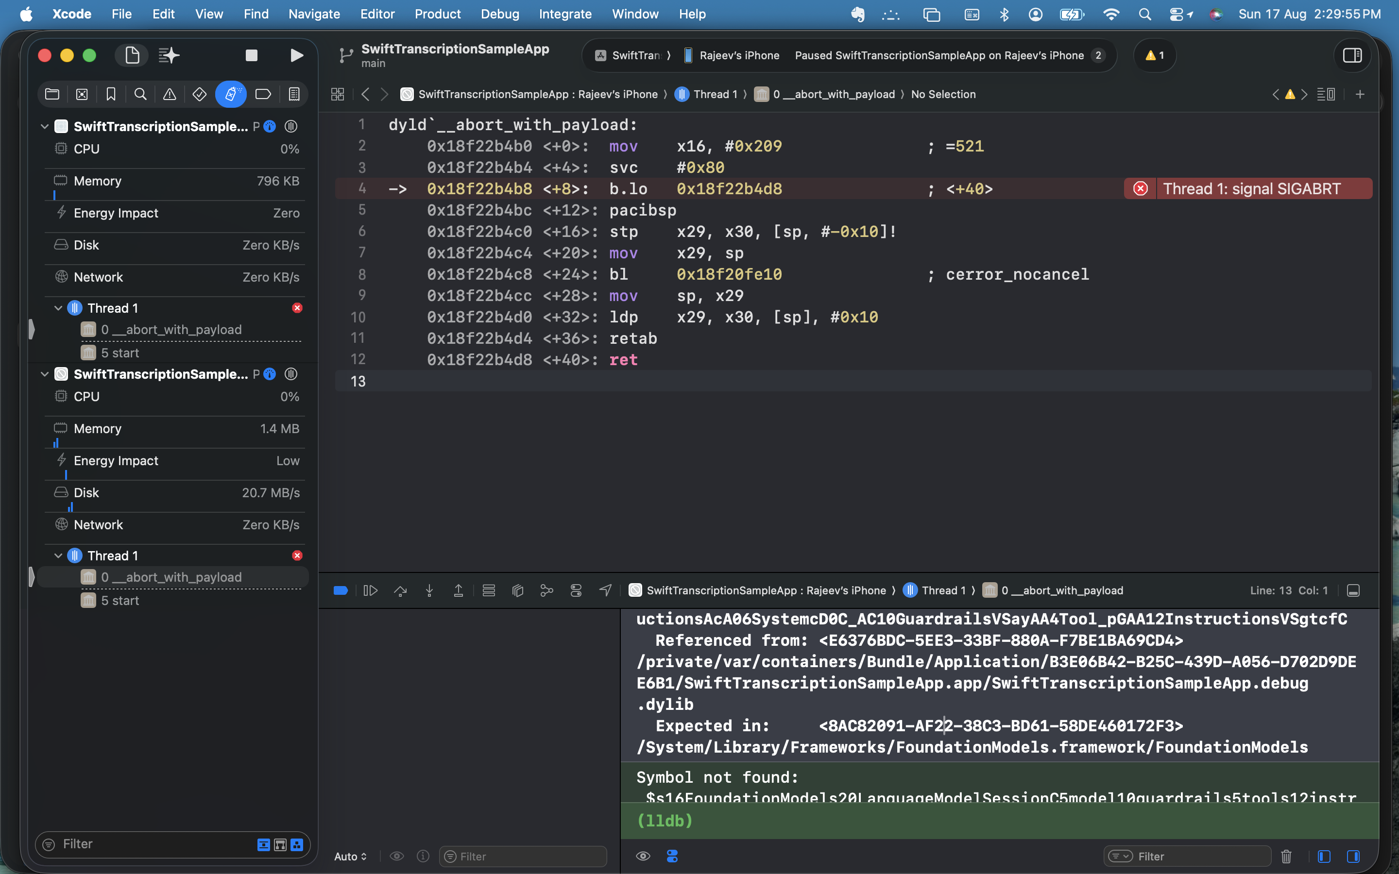Screen dimensions: 1399x874
Task: Toggle the Coding Assistant sparkle icon
Action: tap(169, 55)
